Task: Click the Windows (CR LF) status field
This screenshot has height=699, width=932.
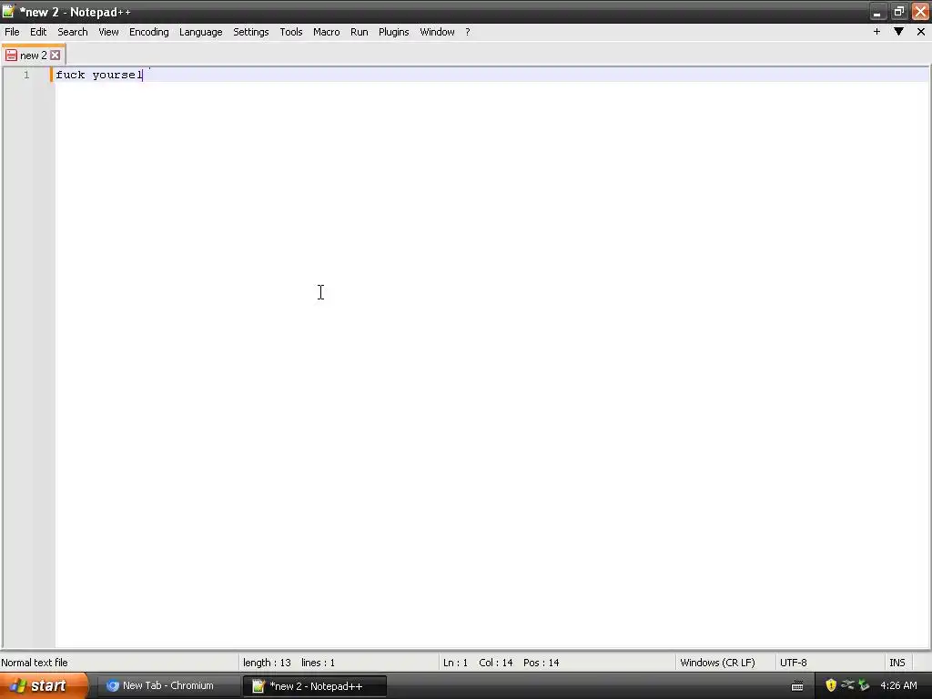Action: pyautogui.click(x=717, y=663)
